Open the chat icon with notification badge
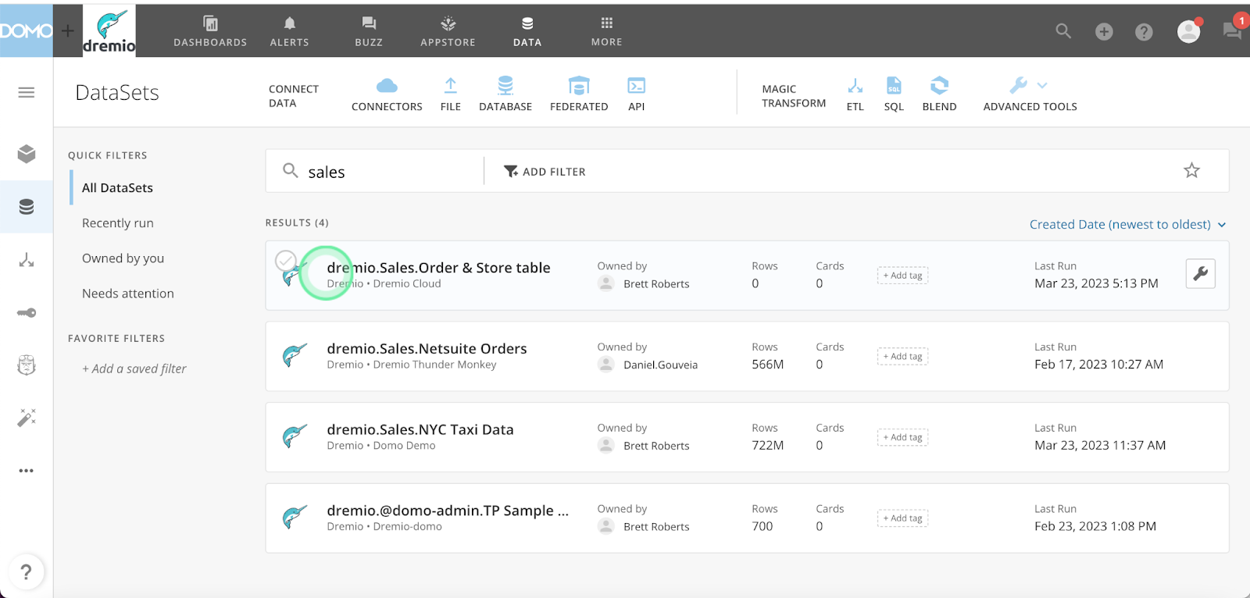 pos(1232,31)
